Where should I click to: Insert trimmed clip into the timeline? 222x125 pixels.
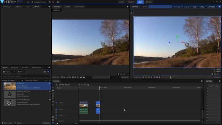(81, 77)
